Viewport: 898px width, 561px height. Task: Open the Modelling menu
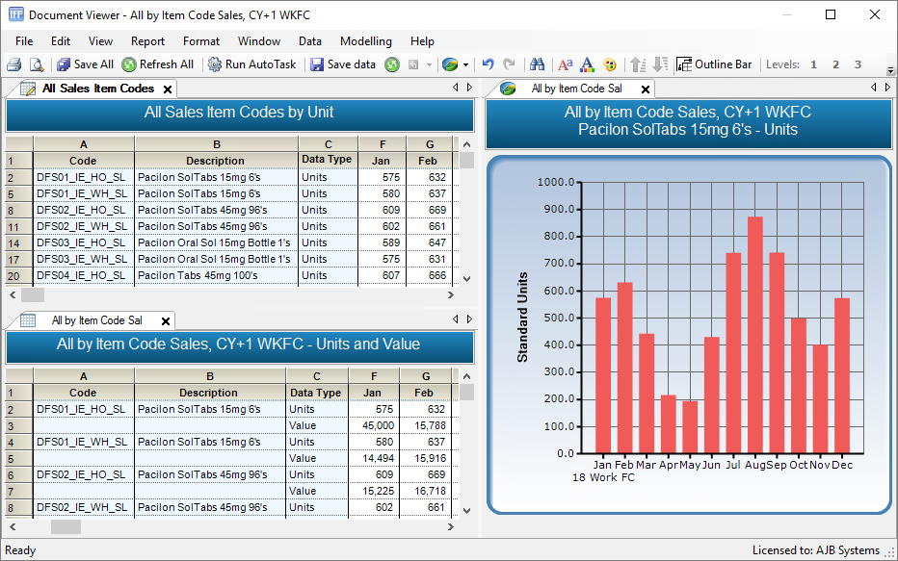(x=366, y=41)
